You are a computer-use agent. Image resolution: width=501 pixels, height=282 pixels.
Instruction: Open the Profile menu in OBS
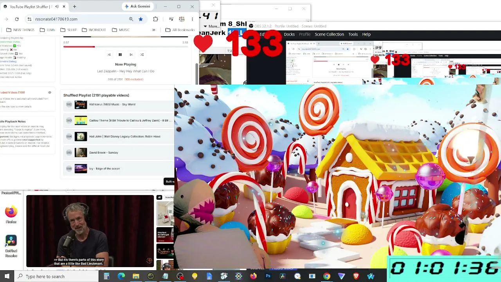pos(305,34)
